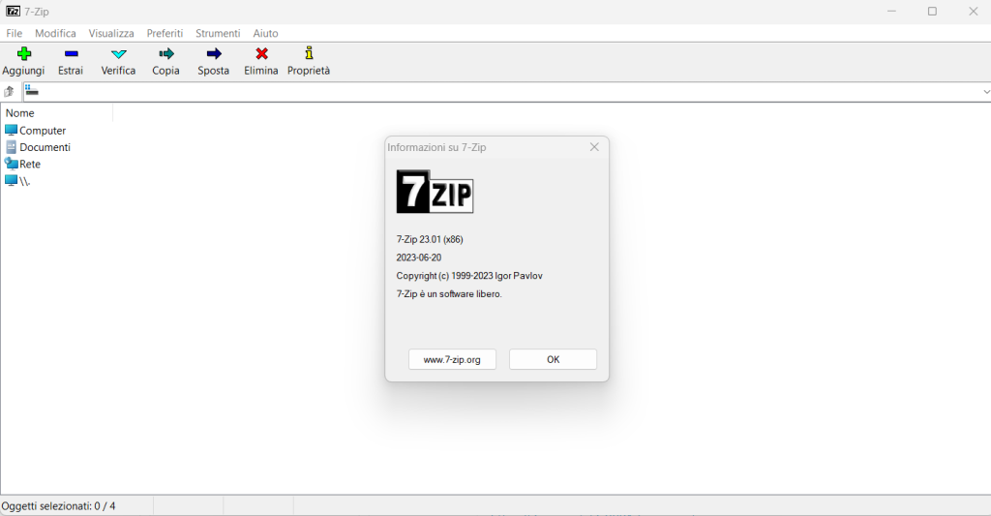Close the Informazioni su 7-Zip dialog
Image resolution: width=991 pixels, height=516 pixels.
click(594, 147)
